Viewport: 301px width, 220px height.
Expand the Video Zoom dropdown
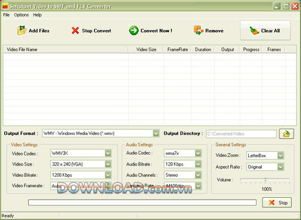(x=281, y=155)
